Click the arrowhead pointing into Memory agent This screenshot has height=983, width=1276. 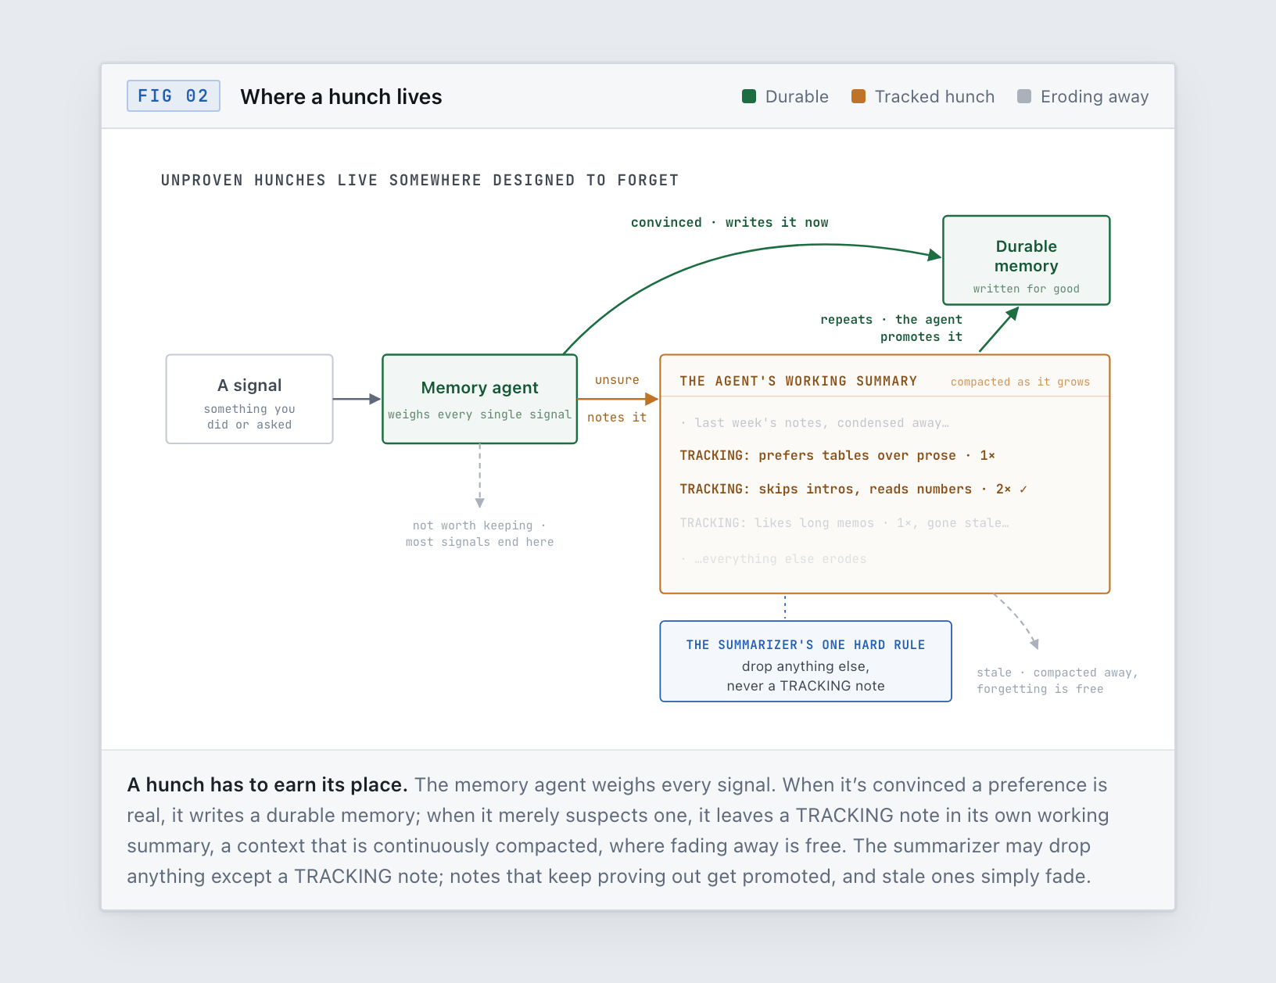(x=375, y=400)
